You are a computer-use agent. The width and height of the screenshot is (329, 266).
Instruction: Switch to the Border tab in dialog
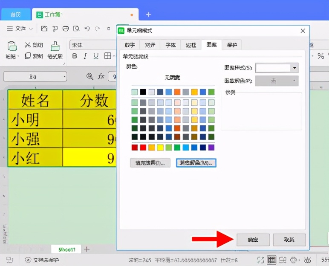(x=191, y=45)
